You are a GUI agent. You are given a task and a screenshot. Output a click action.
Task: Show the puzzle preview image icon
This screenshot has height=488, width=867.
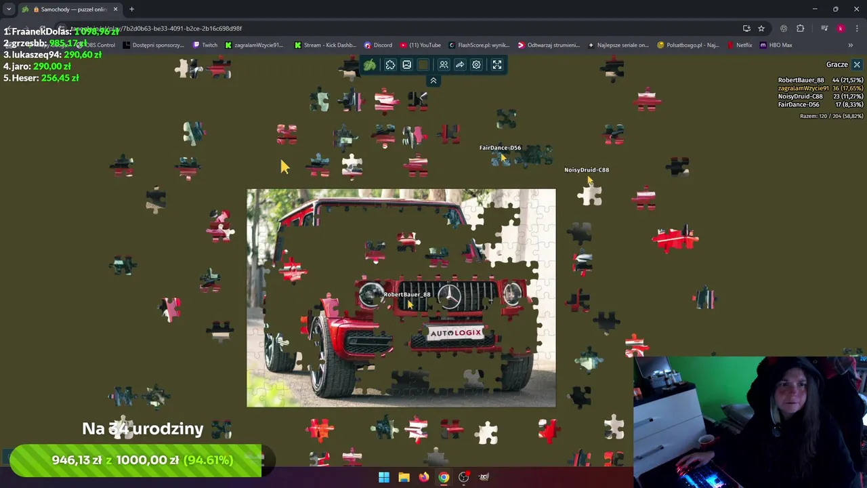(x=406, y=65)
